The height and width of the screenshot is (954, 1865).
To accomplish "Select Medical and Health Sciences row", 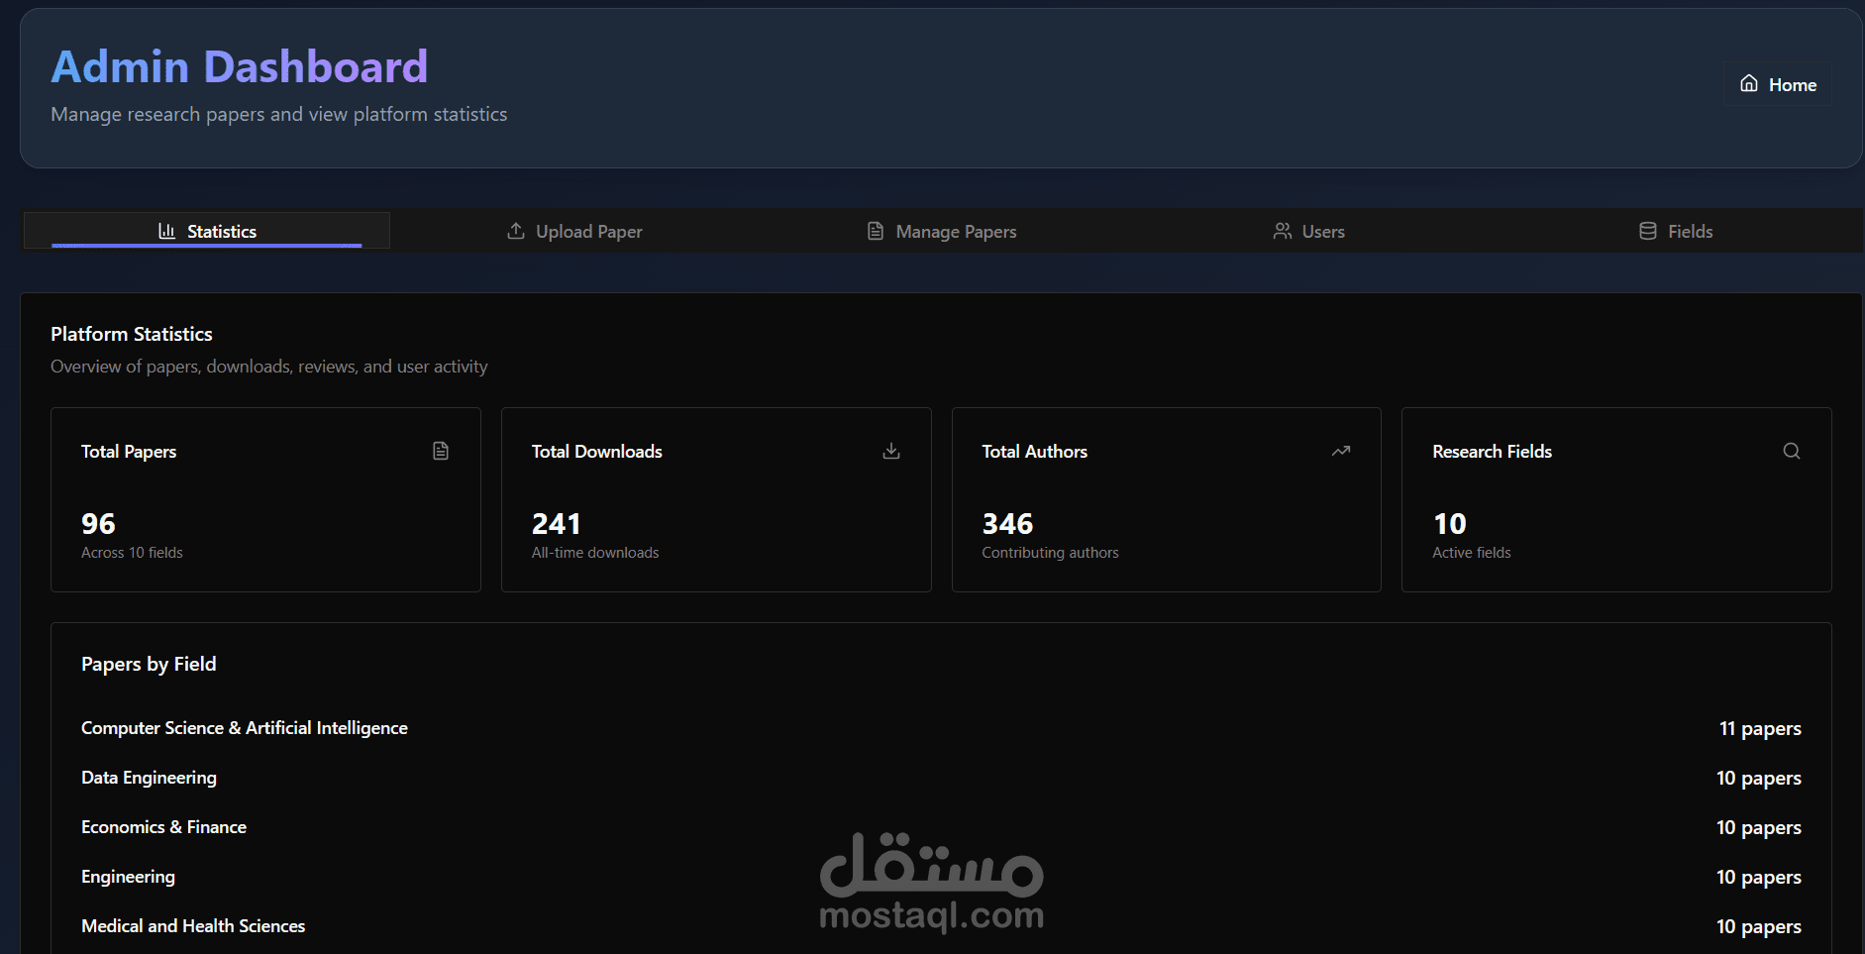I will click(x=941, y=926).
